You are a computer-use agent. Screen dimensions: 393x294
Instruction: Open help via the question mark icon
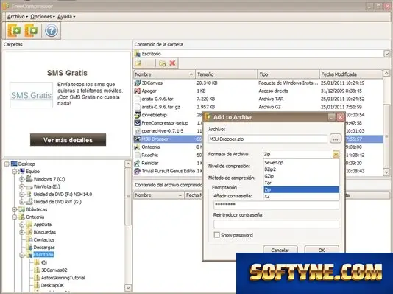point(52,31)
